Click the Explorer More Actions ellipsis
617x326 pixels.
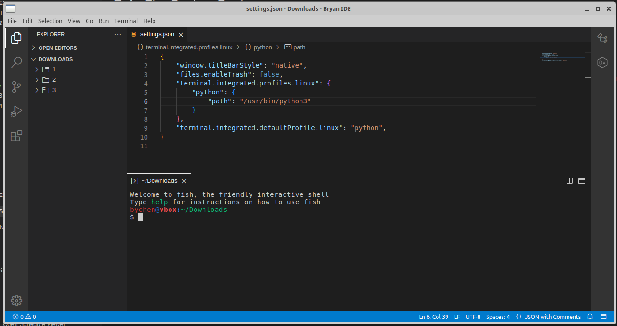click(x=117, y=34)
